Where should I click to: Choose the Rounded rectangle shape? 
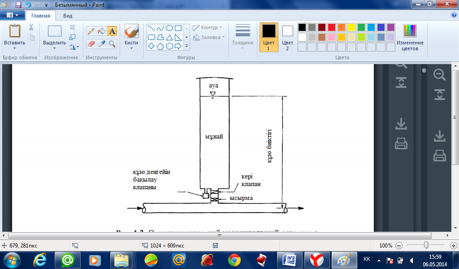pyautogui.click(x=152, y=37)
